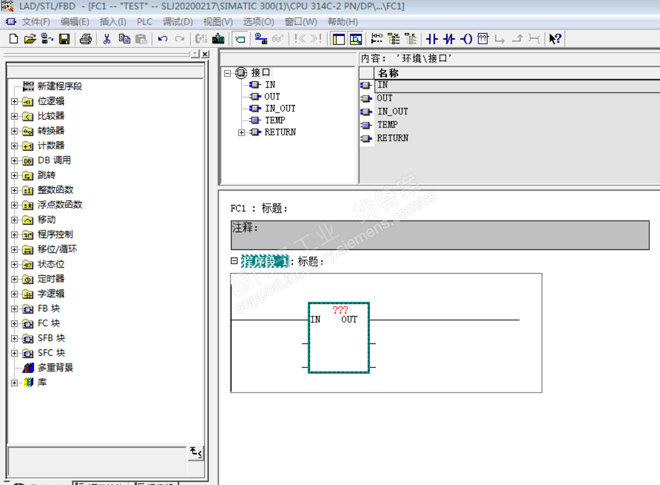Open the 编辑(E) menu
The image size is (660, 485).
(75, 22)
